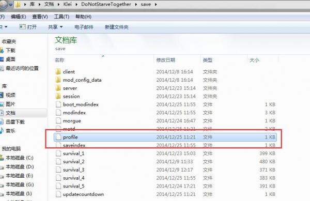Click 收藏夹 header in sidebar

tap(9, 41)
